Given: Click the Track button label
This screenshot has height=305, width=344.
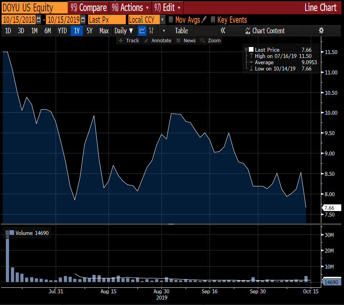Looking at the screenshot, I should 132,41.
